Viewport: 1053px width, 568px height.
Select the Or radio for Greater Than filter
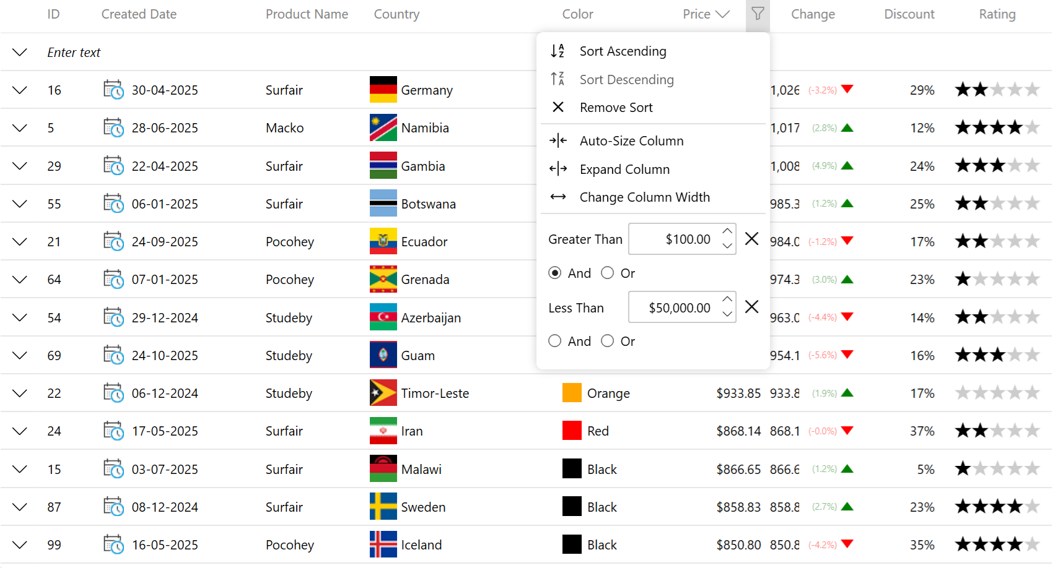coord(608,272)
